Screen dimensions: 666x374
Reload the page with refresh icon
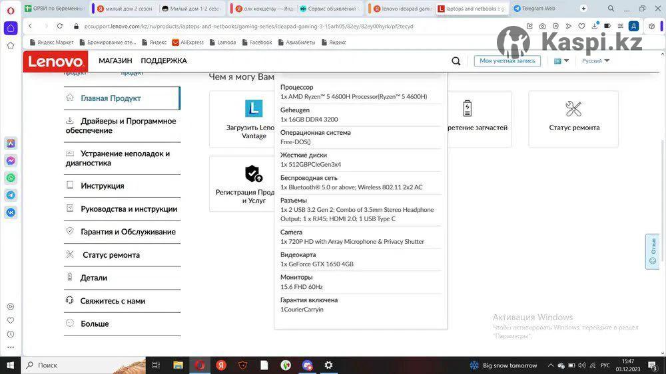60,27
